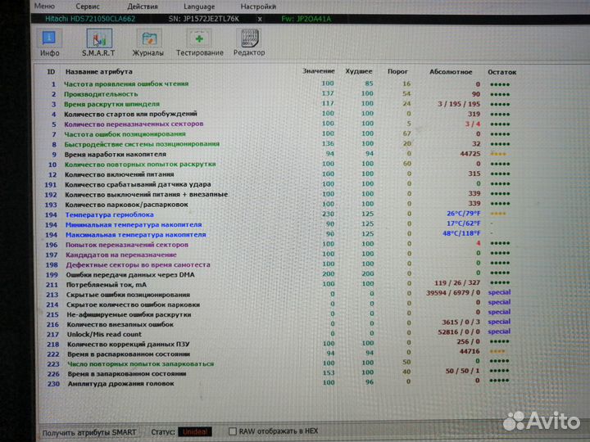Open the Настройки menu
Image resolution: width=590 pixels, height=442 pixels.
(x=258, y=5)
